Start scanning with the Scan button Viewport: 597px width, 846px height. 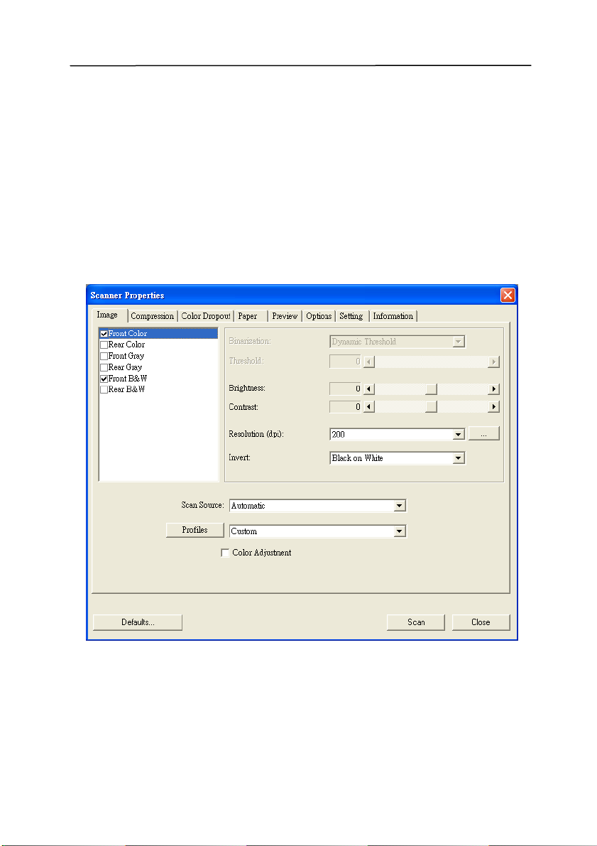(x=416, y=623)
